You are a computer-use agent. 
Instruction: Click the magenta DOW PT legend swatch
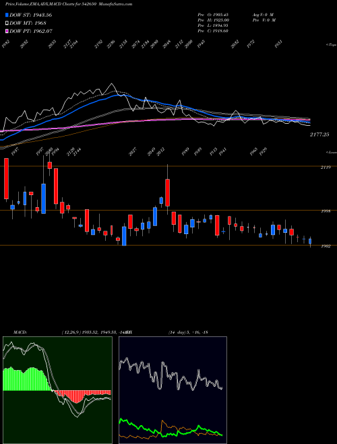(x=7, y=31)
